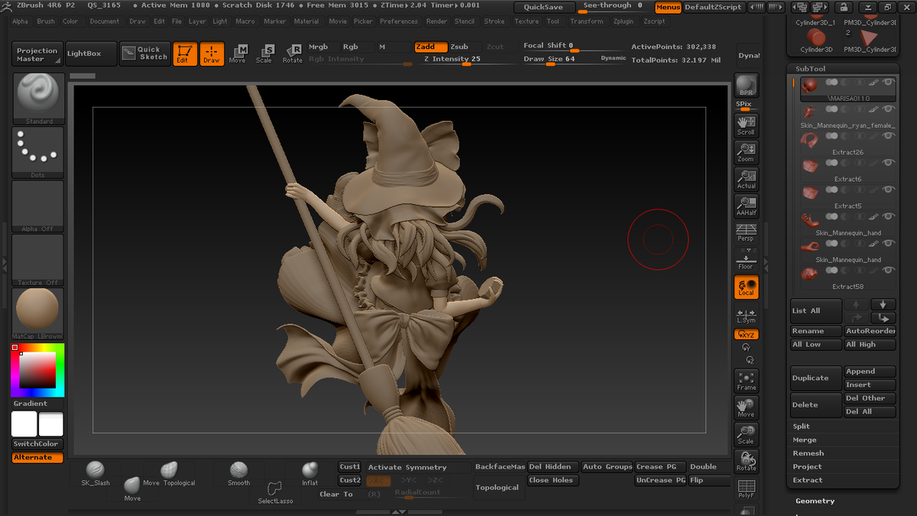Open the Standard brush thumbnail picker

click(x=37, y=99)
